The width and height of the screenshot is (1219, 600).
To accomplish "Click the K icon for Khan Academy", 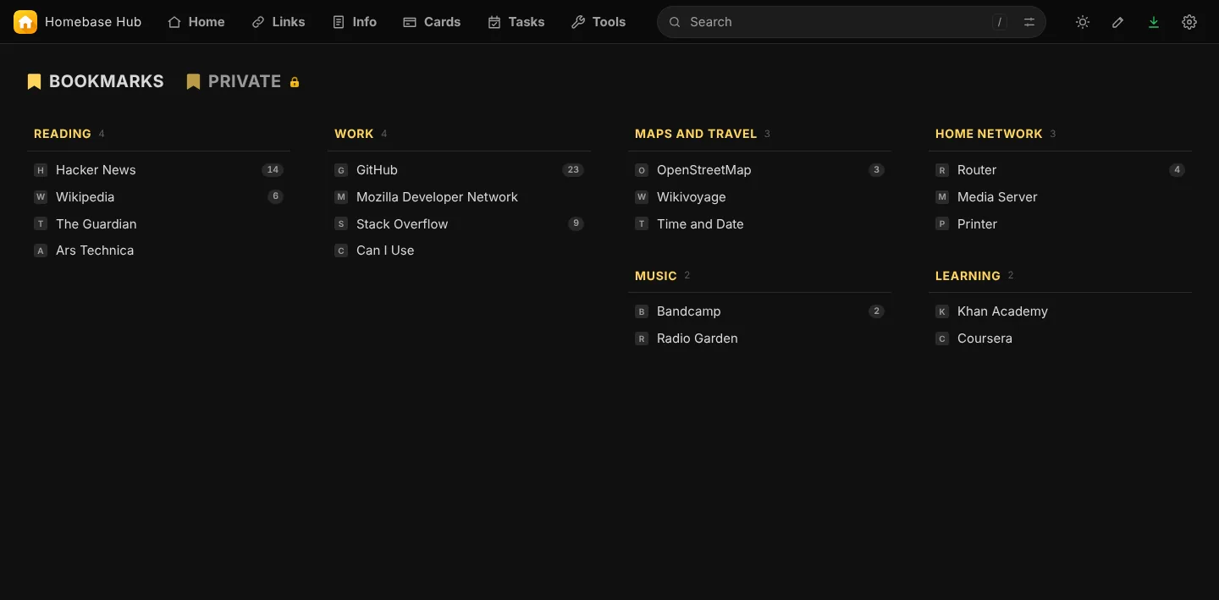I will (x=942, y=311).
